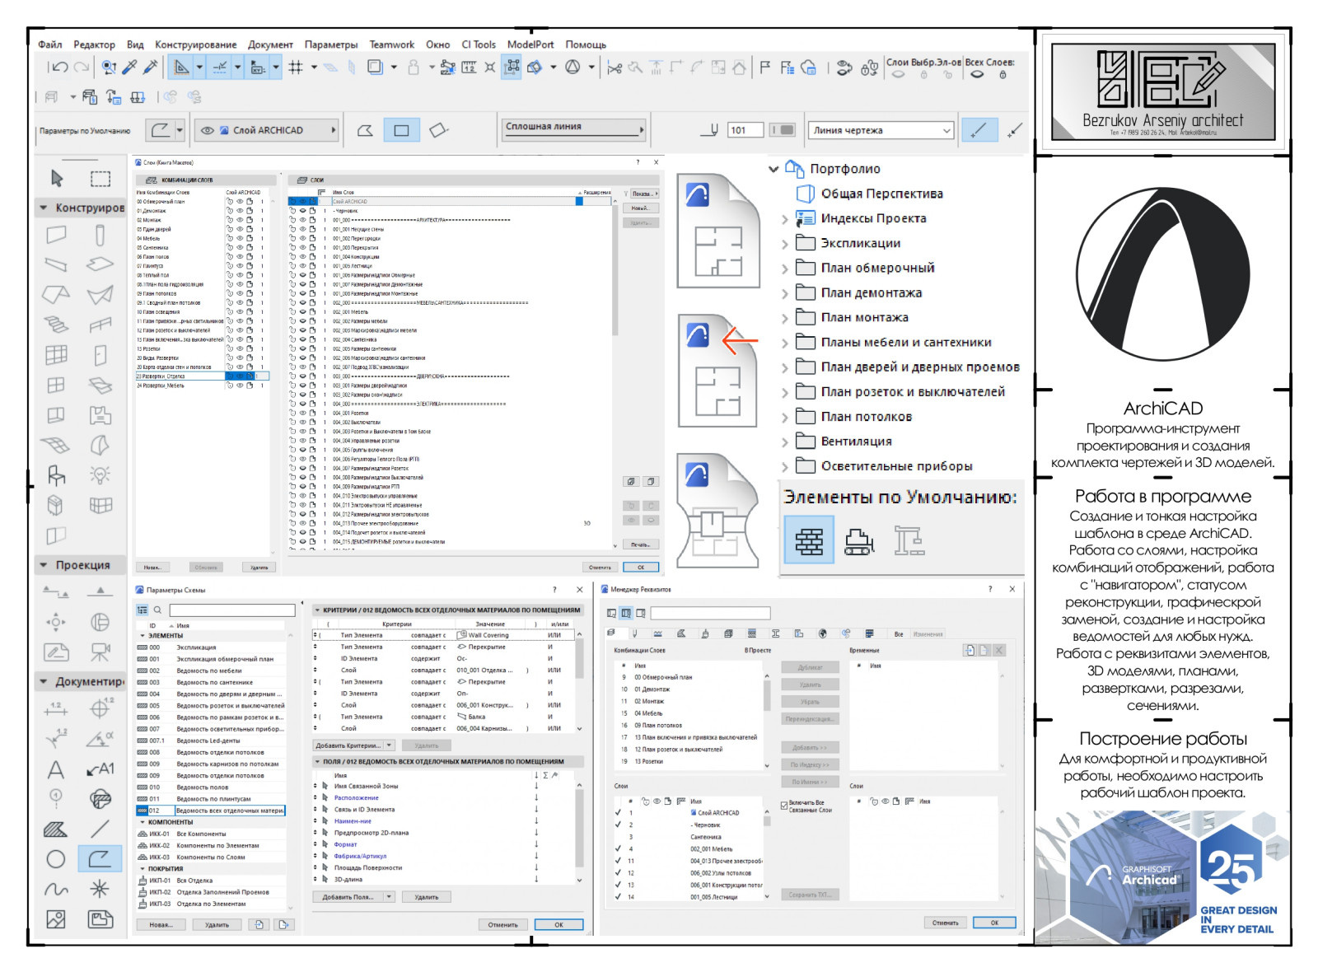Image resolution: width=1318 pixels, height=972 pixels.
Task: Click Добавить Критерии button
Action: pos(354,745)
